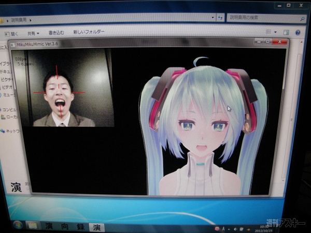Image resolution: width=311 pixels, height=233 pixels.
Task: Toggle the preview pane icon
Action: 286,32
